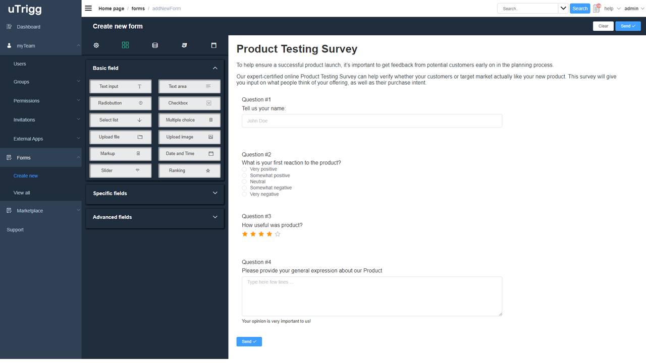Open the Dashboard menu item
Image resolution: width=646 pixels, height=363 pixels.
click(28, 27)
